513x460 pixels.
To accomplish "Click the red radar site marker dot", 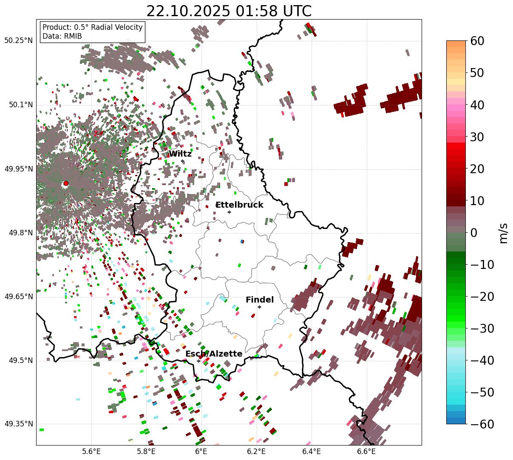I will coord(66,183).
